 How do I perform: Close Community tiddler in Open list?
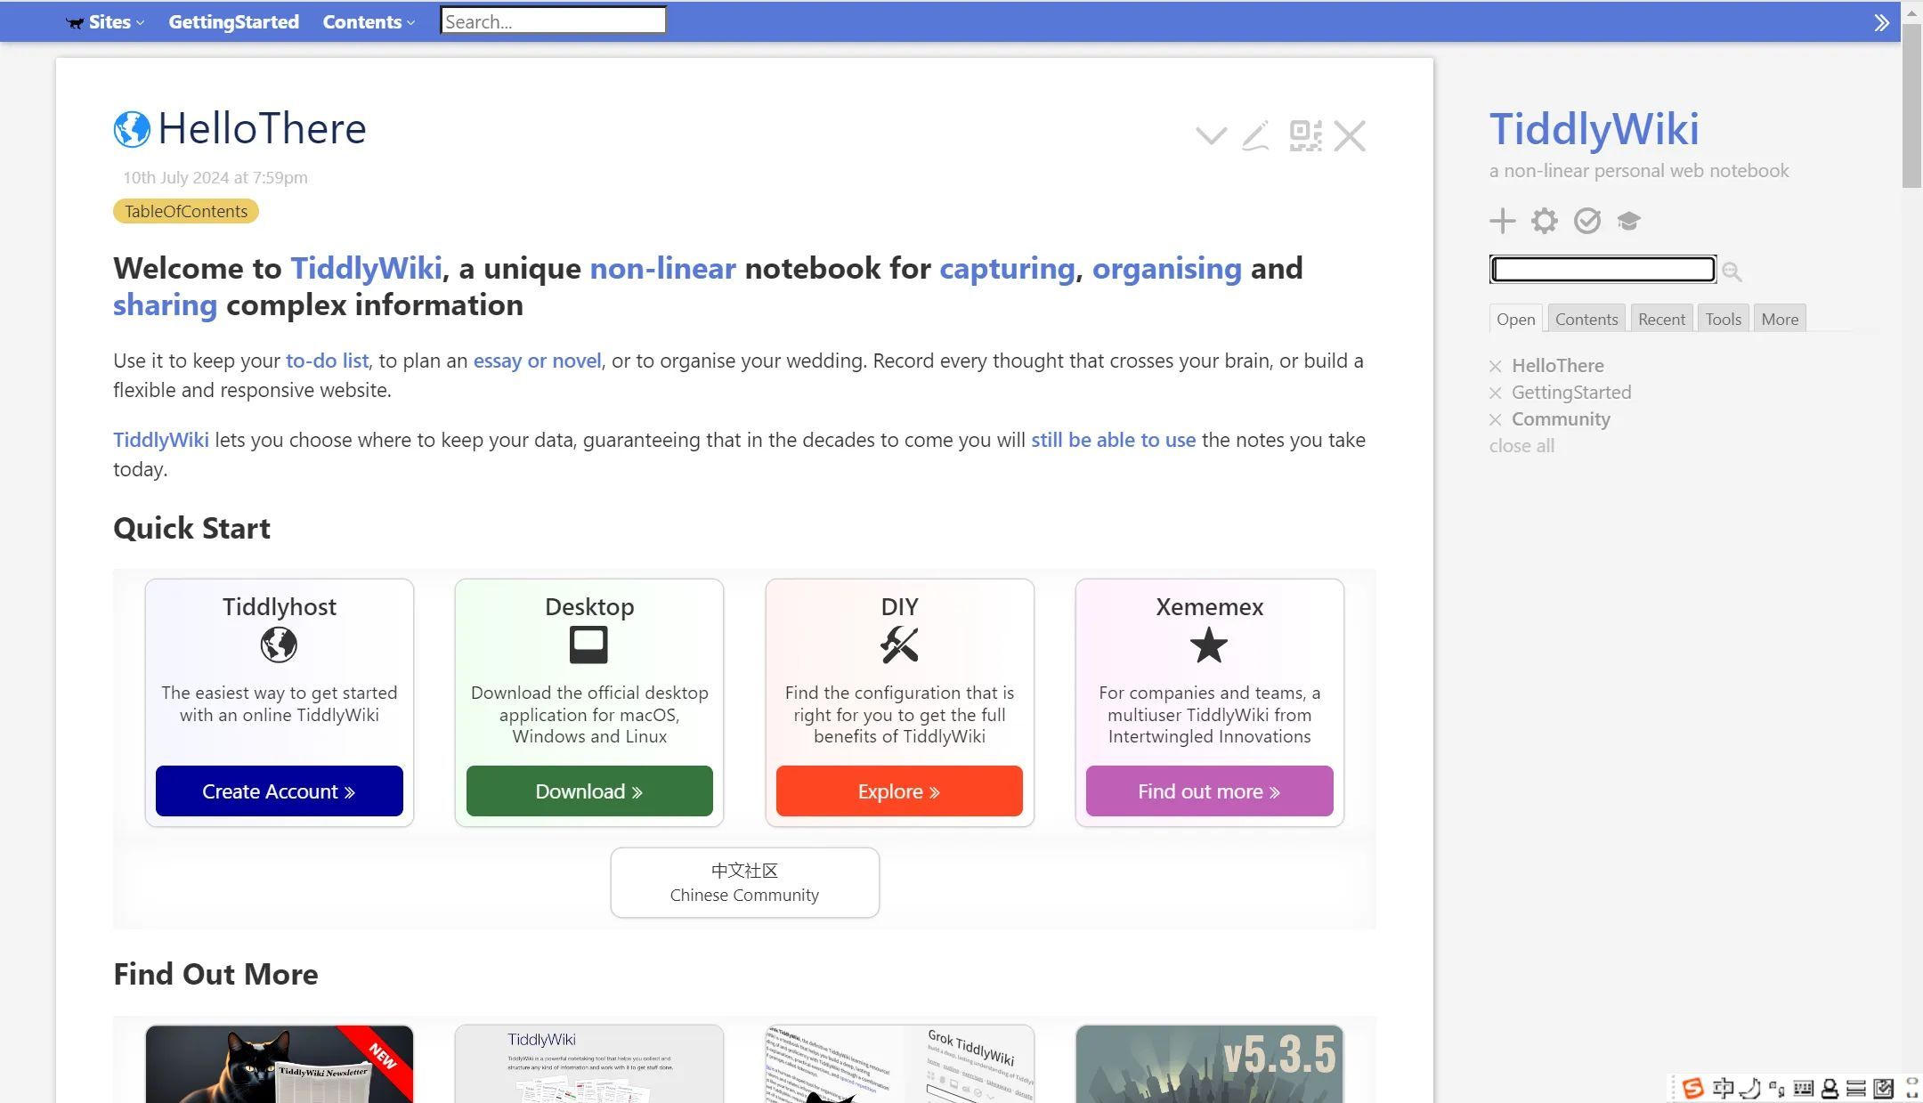pyautogui.click(x=1496, y=419)
